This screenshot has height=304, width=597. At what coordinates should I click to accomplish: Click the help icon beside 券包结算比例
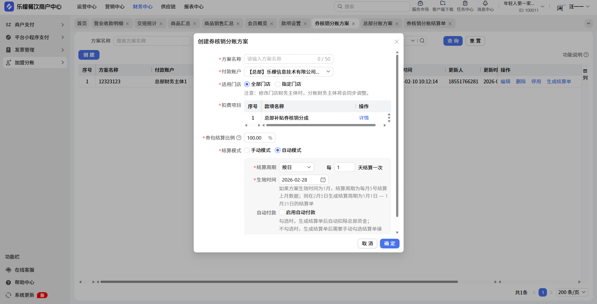tap(239, 138)
